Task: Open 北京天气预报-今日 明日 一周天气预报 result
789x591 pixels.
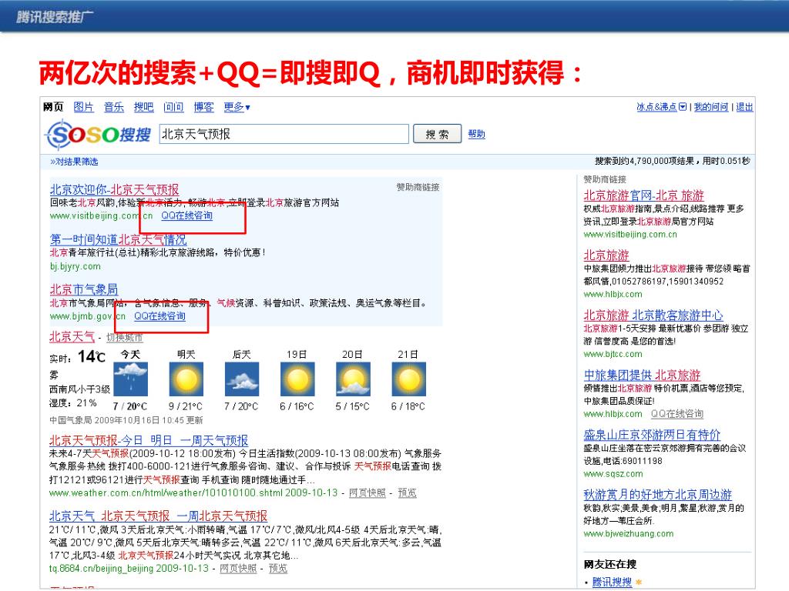Action: point(149,440)
